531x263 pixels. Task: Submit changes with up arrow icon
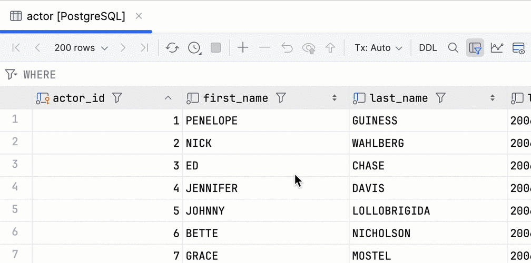[x=330, y=48]
